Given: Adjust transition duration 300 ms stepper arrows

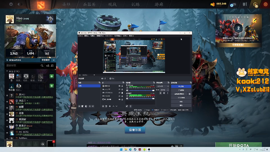Looking at the screenshot, I should click(x=168, y=90).
